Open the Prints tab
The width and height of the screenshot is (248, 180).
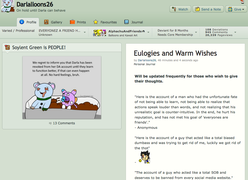point(78,22)
